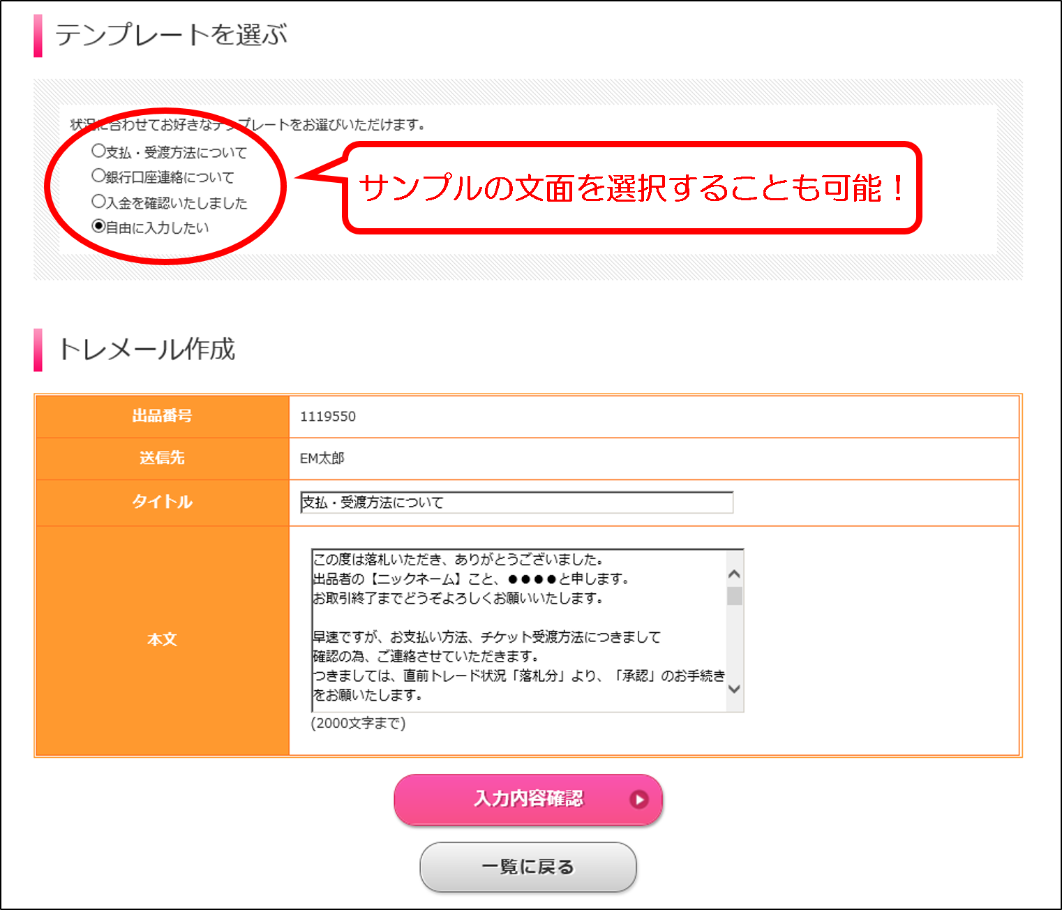Viewport: 1062px width, 910px height.
Task: Click the message textarea scroll down arrow
Action: click(734, 689)
